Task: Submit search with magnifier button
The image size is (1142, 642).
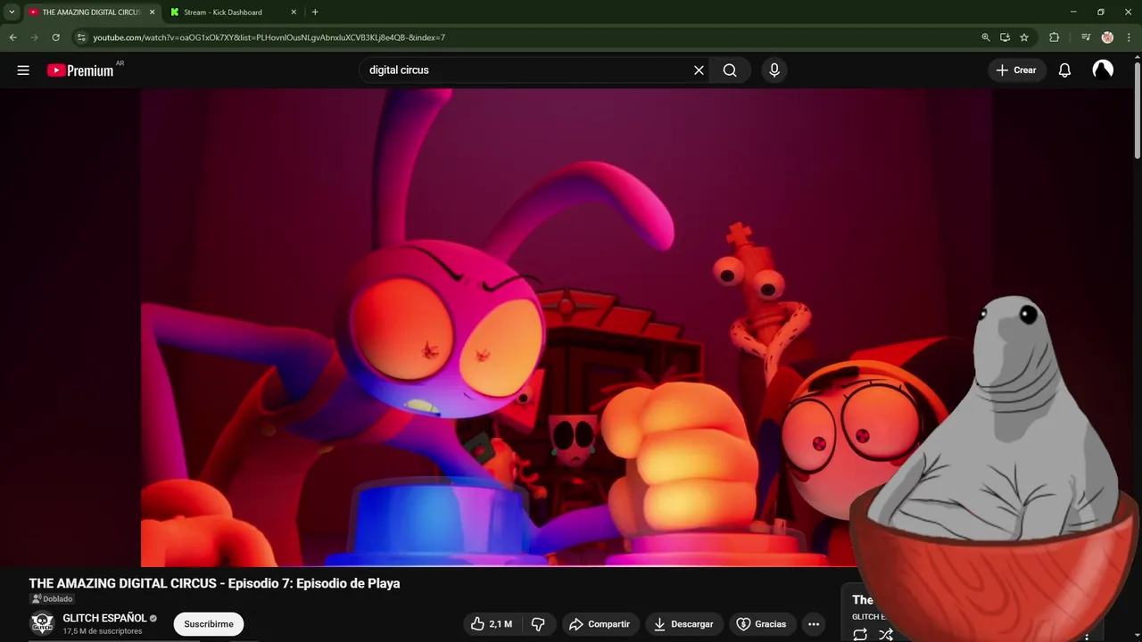Action: (x=730, y=70)
